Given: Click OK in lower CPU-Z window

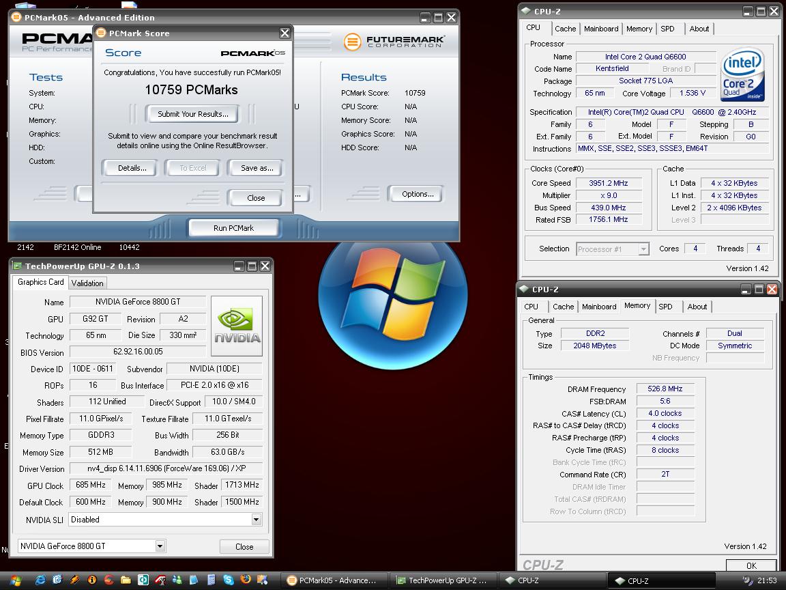Looking at the screenshot, I should point(751,565).
